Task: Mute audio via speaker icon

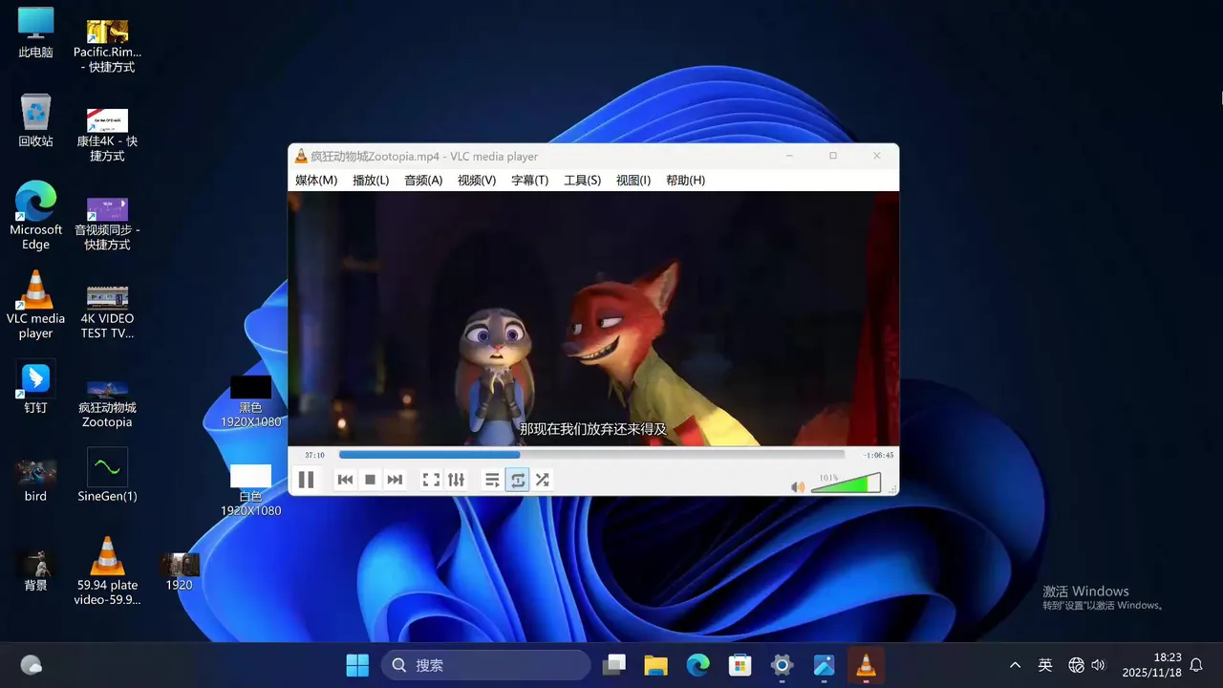Action: (x=798, y=486)
